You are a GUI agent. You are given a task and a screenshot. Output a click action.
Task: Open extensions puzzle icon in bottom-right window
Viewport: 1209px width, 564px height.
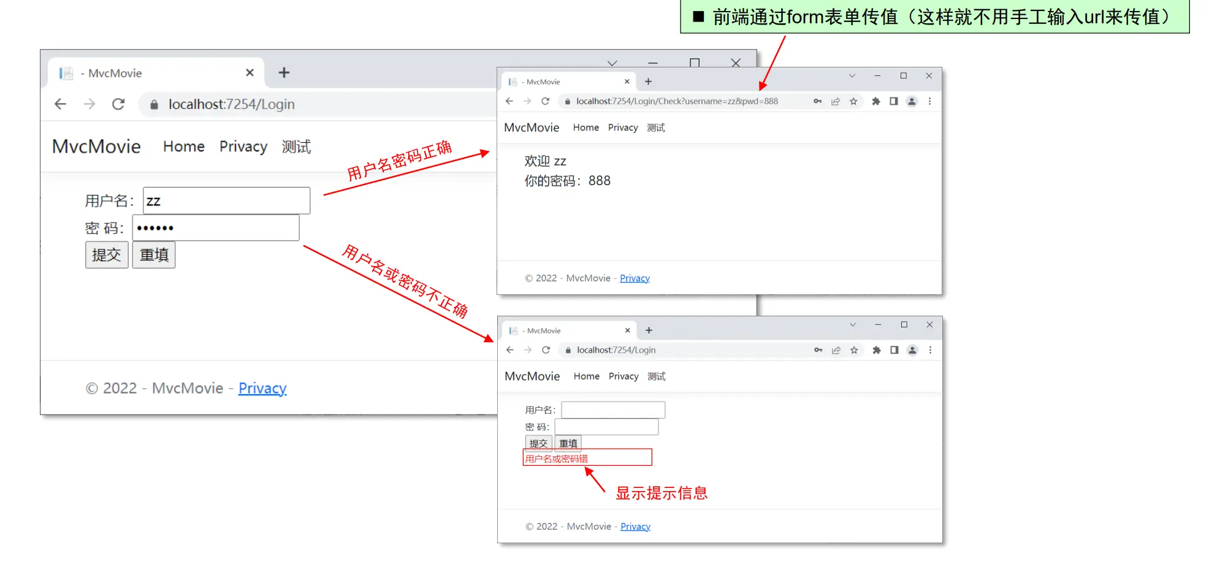coord(877,350)
